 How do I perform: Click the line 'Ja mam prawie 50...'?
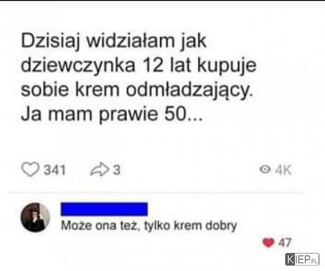point(112,114)
